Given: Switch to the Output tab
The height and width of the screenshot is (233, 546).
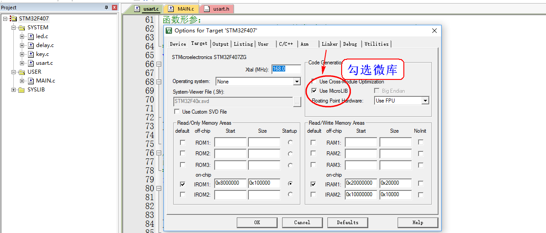Looking at the screenshot, I should pyautogui.click(x=220, y=44).
